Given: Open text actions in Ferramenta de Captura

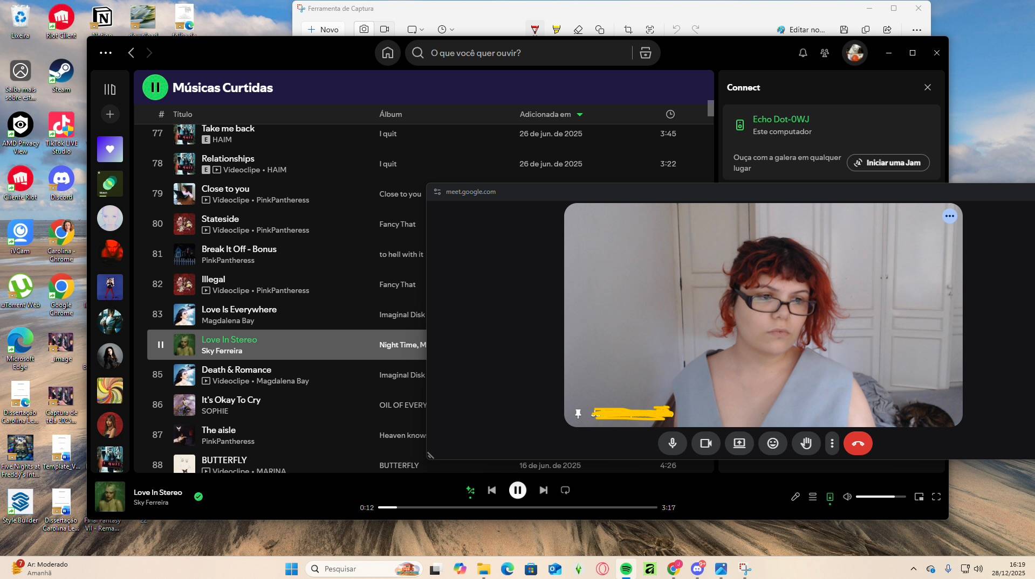Looking at the screenshot, I should tap(650, 30).
